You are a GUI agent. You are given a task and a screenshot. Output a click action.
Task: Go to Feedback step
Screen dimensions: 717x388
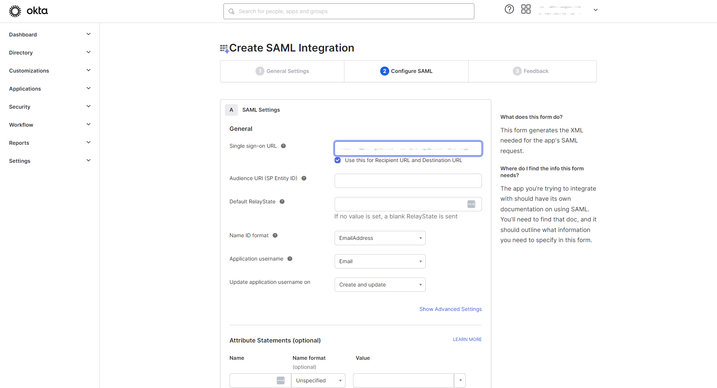pyautogui.click(x=532, y=71)
